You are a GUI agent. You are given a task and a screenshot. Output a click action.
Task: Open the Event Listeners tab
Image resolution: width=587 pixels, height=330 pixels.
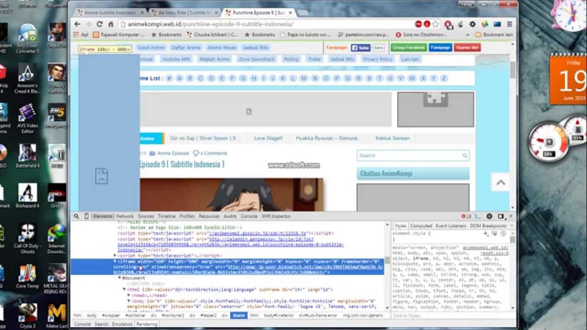pyautogui.click(x=451, y=226)
